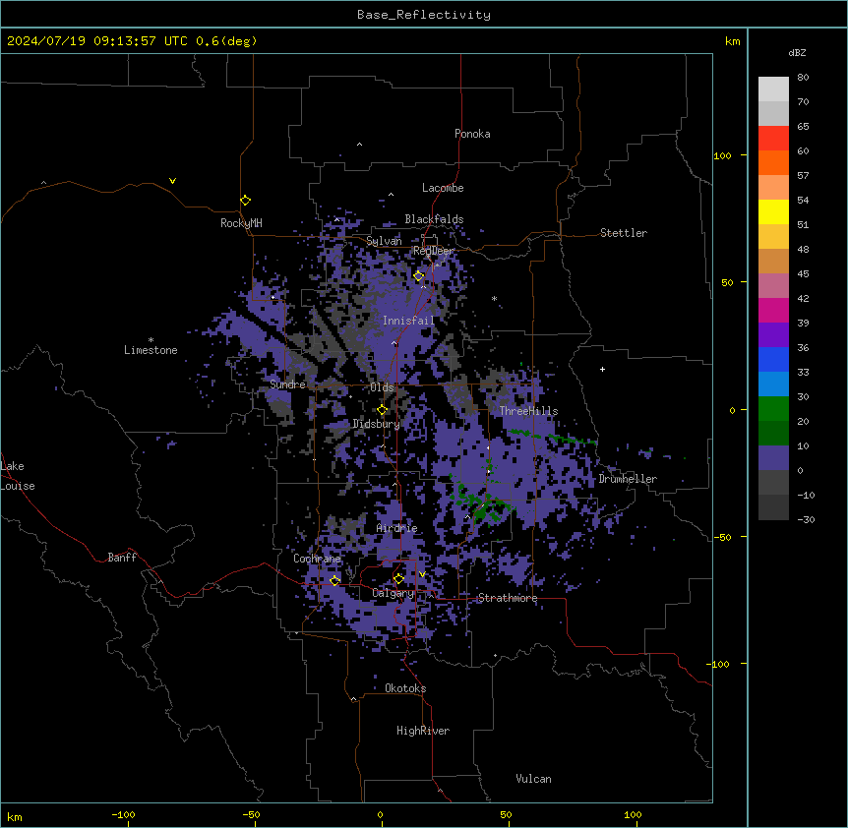Image resolution: width=848 pixels, height=828 pixels.
Task: Click the asterisk marker above Limestone
Action: pyautogui.click(x=151, y=340)
